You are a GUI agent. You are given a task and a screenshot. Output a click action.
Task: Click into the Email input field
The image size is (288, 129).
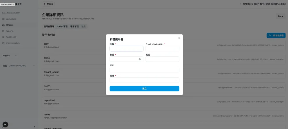[162, 49]
